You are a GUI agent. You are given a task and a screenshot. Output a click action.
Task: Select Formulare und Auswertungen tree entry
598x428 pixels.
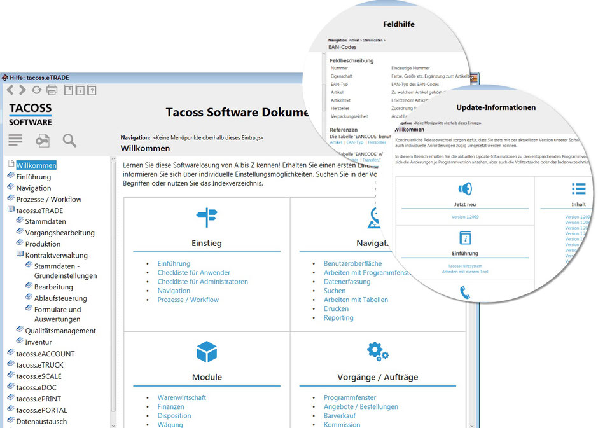tap(58, 314)
